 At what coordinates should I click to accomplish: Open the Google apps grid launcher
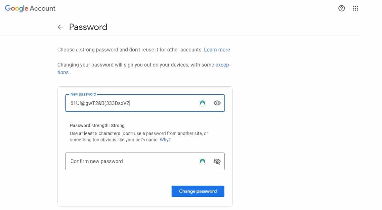coord(356,9)
